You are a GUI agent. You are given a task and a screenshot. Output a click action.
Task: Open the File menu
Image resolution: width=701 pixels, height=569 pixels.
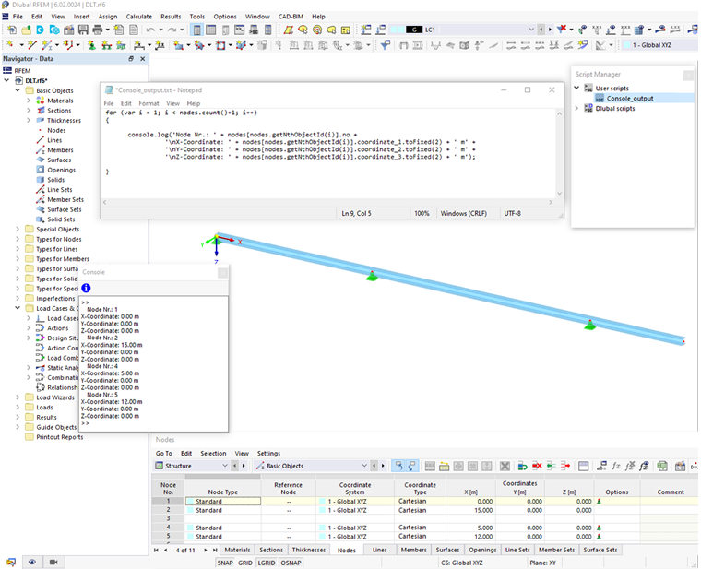[18, 17]
